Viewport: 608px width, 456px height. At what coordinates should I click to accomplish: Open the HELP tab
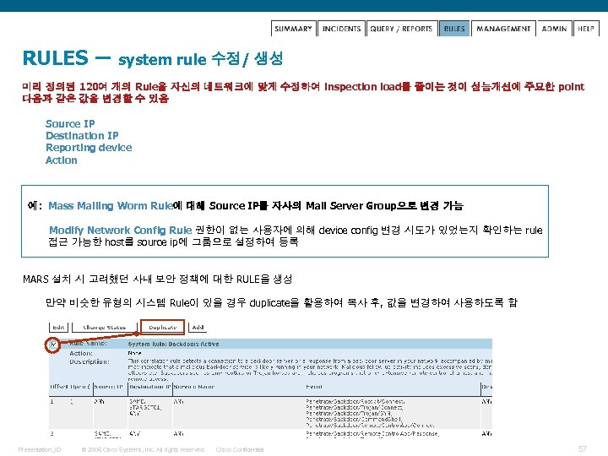585,29
